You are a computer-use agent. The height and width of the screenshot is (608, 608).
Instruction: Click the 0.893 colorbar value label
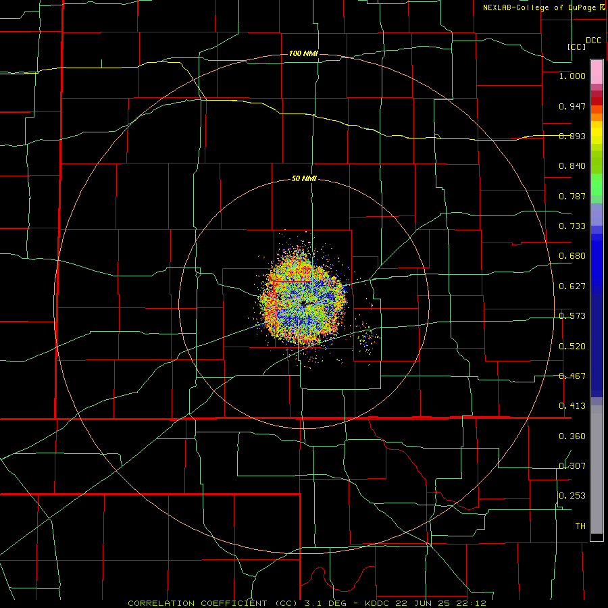coord(572,136)
